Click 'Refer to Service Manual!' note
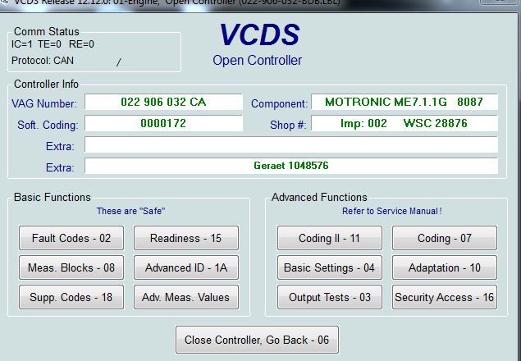Image resolution: width=521 pixels, height=361 pixels. click(392, 211)
